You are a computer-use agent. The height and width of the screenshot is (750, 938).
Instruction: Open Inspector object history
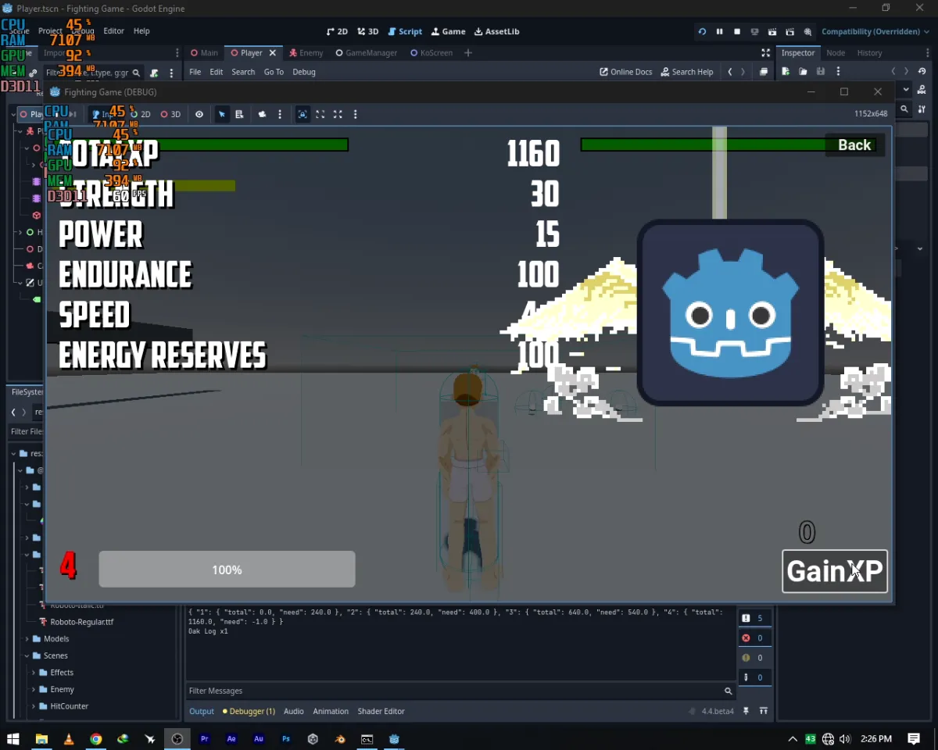click(923, 72)
